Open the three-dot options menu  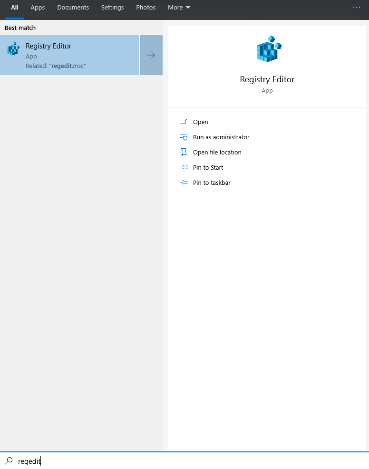pyautogui.click(x=357, y=7)
